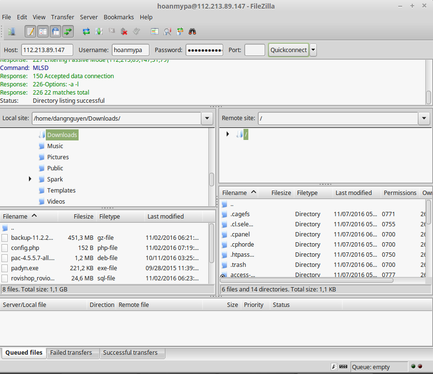Screen dimensions: 433x374
Task: Focus the Password input field
Action: (x=204, y=50)
